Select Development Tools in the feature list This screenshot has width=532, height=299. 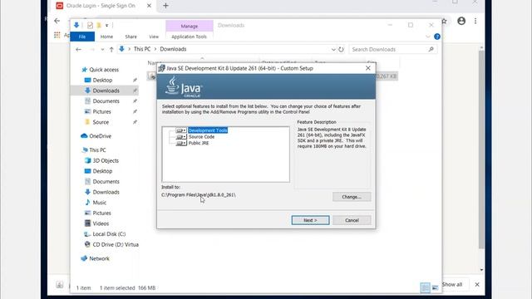click(x=208, y=130)
